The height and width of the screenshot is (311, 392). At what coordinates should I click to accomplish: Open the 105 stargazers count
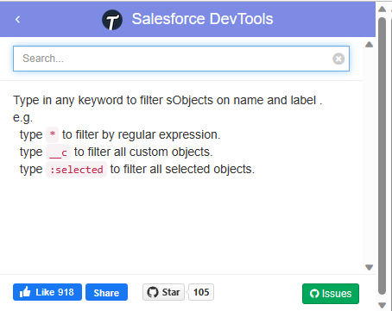pyautogui.click(x=201, y=292)
